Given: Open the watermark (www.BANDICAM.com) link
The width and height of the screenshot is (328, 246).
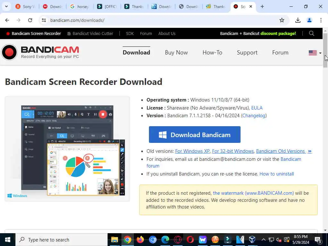Looking at the screenshot, I should point(253,193).
